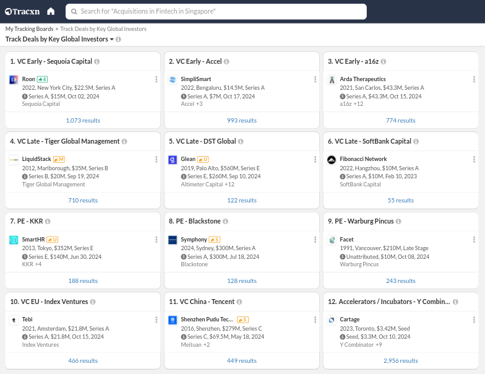The height and width of the screenshot is (374, 485).
Task: Click the search bar input field
Action: pyautogui.click(x=217, y=11)
